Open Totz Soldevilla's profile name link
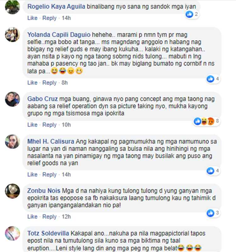Image resolution: width=236 pixels, height=252 pixels. [48, 233]
